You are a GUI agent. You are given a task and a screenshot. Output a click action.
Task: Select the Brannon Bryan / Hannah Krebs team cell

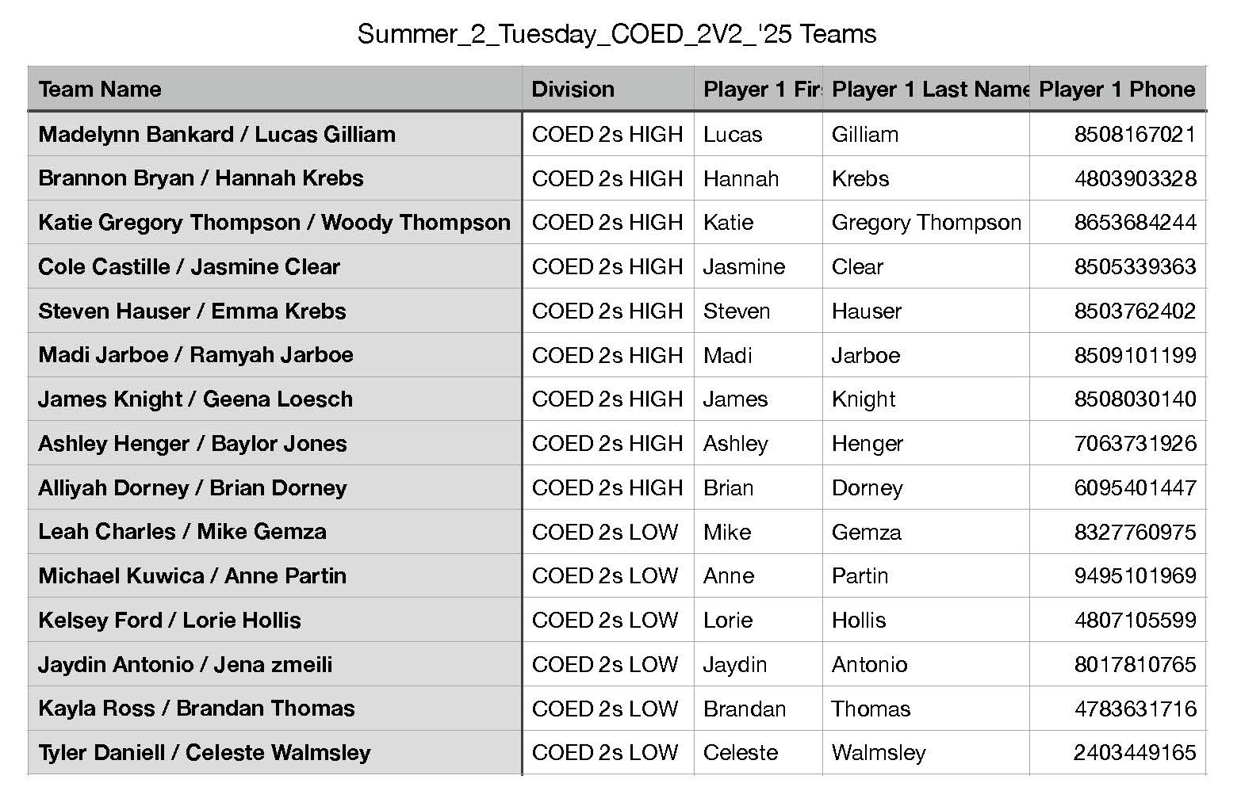coord(274,178)
